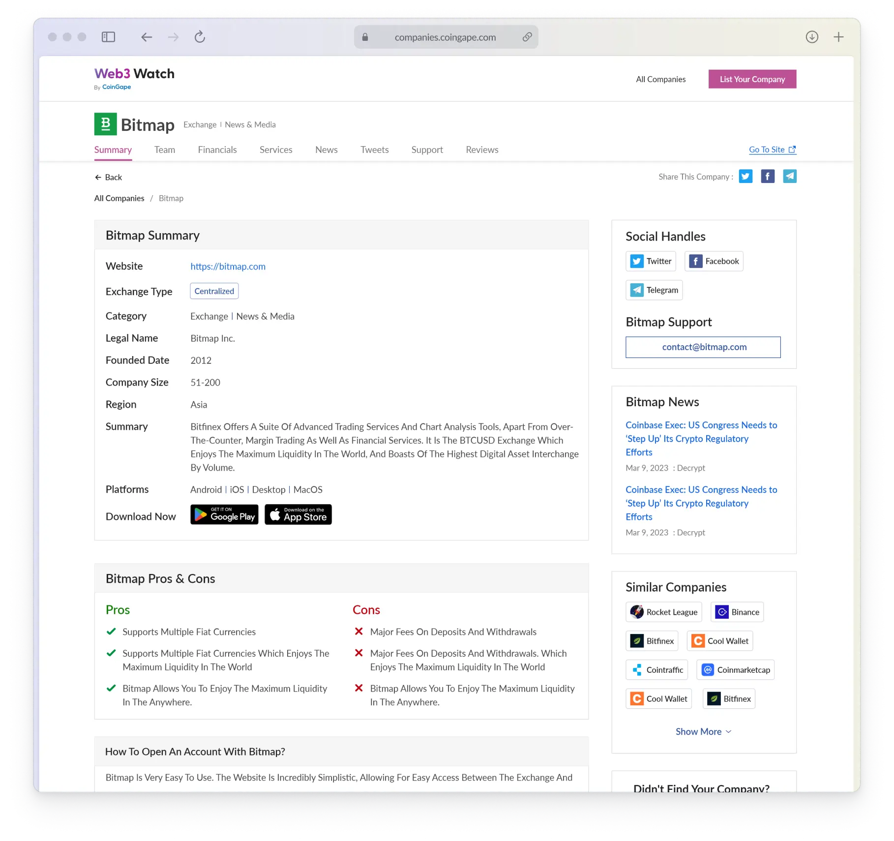This screenshot has height=841, width=894.
Task: Click the 'Bitmap Inc.' legal name value
Action: (x=213, y=338)
